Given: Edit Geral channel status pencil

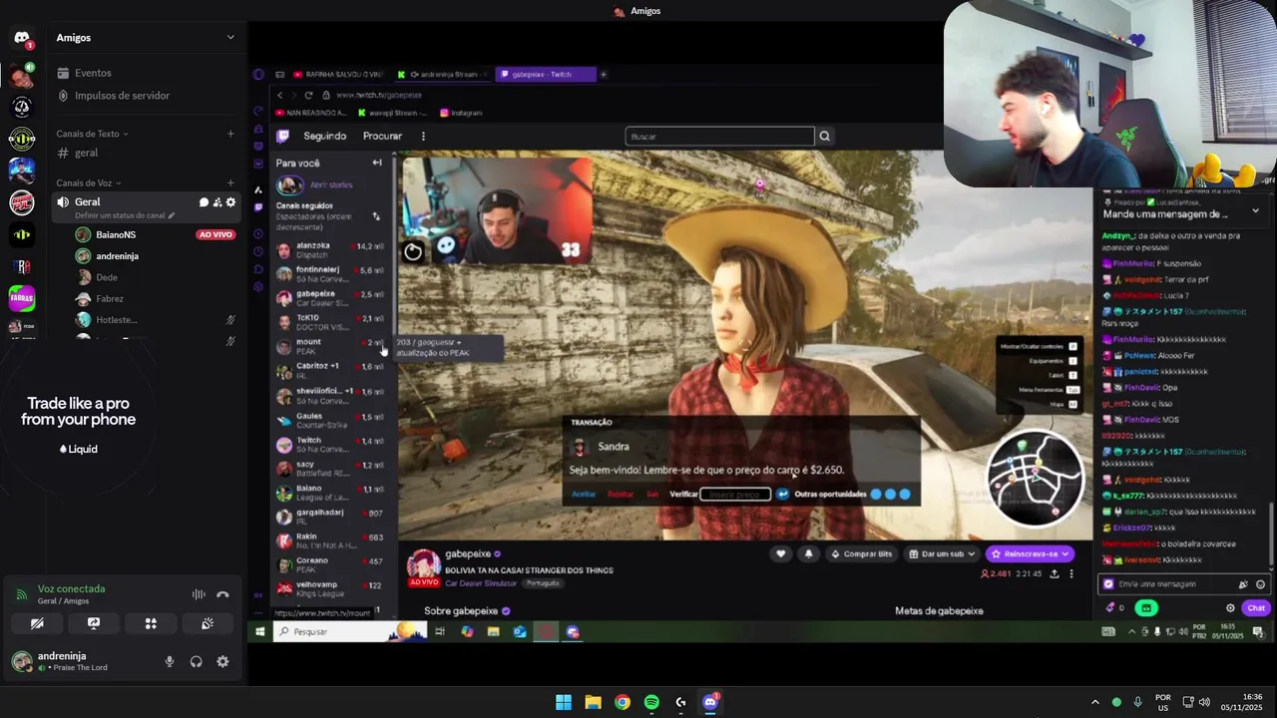Looking at the screenshot, I should click(x=171, y=215).
